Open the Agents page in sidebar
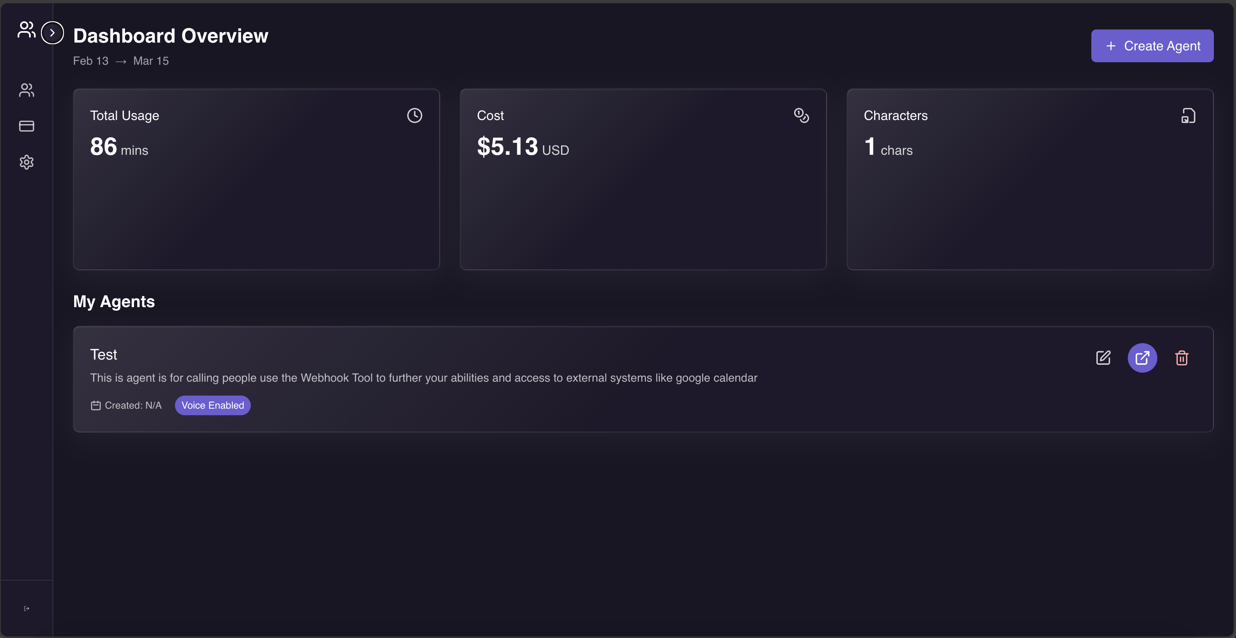Screen dimensions: 1236x638 26,90
